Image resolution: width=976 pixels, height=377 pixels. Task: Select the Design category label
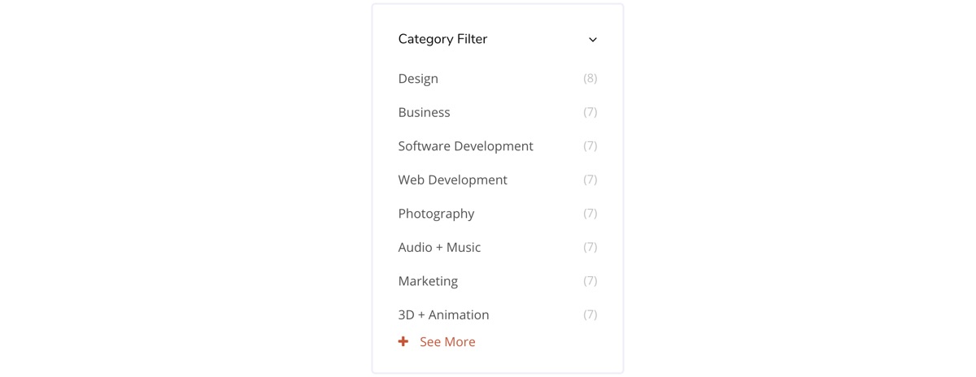tap(418, 79)
